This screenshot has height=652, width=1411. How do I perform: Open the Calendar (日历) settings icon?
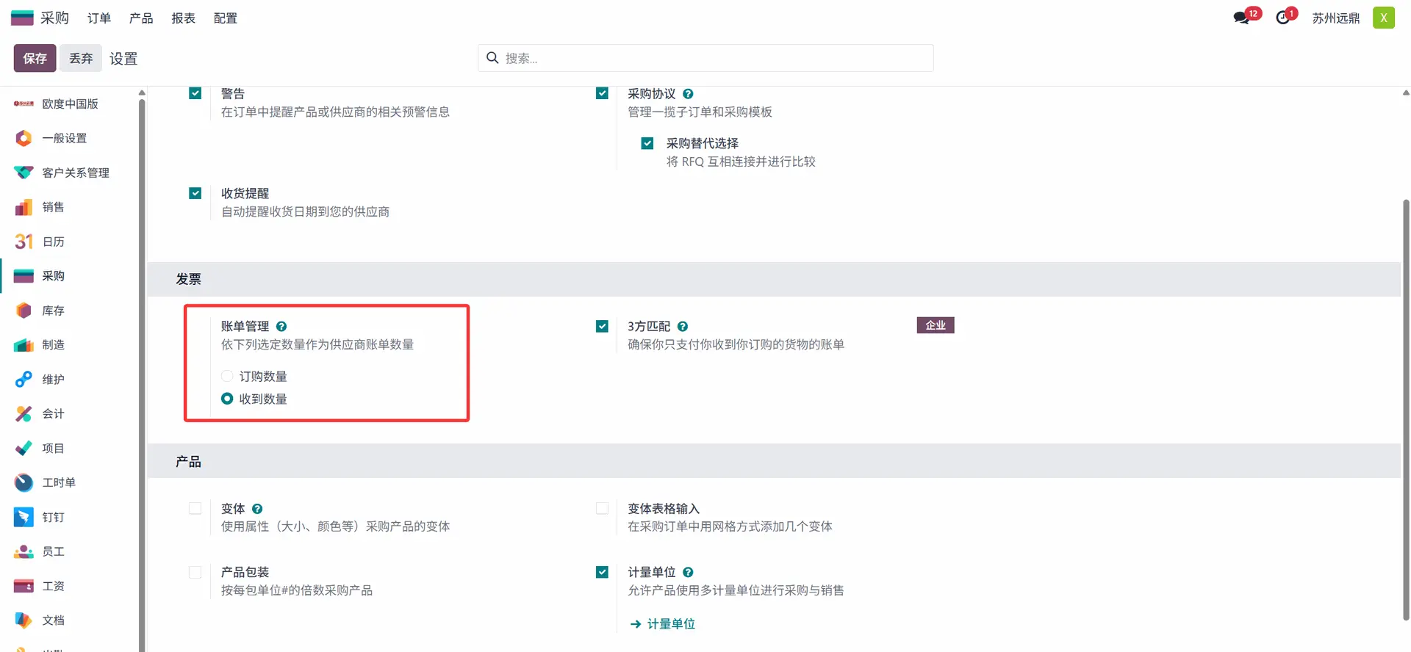24,242
